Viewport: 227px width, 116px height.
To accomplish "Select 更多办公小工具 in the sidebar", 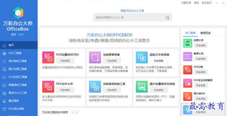I will [x=19, y=93].
